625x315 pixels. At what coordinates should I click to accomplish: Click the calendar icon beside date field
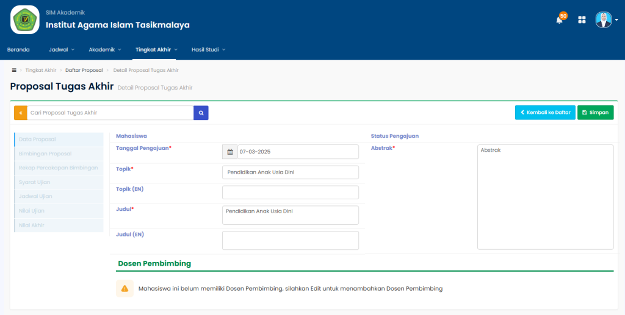[x=230, y=152]
